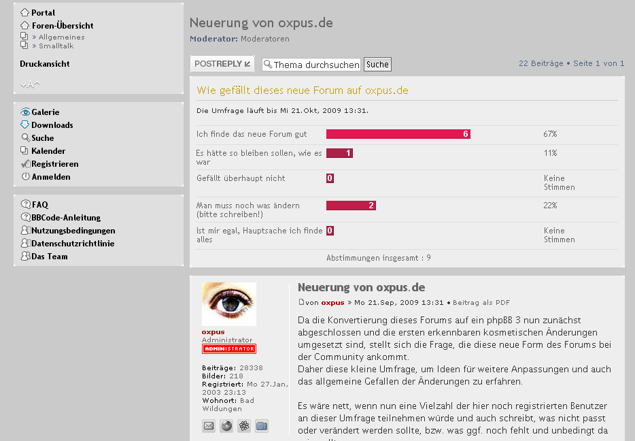Screen dimensions: 635x441
Task: Click the flower-shaped icon under oxpus profile
Action: click(244, 426)
